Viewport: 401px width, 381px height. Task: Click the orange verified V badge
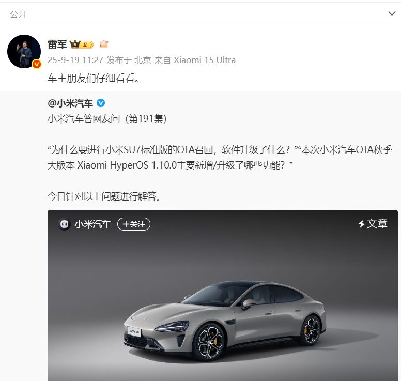(x=37, y=64)
